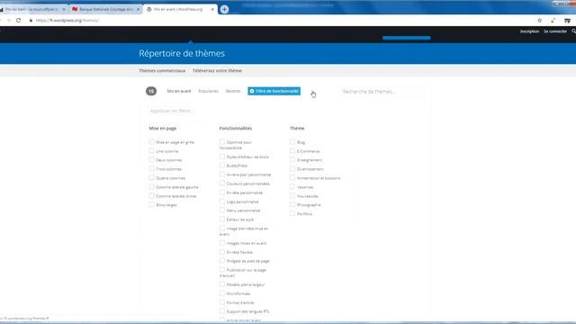This screenshot has height=324, width=576.
Task: Check Colonne latérale gauche
Action: (x=151, y=187)
